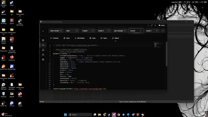Click the taskbar search box (Поиск)

pos(80,115)
